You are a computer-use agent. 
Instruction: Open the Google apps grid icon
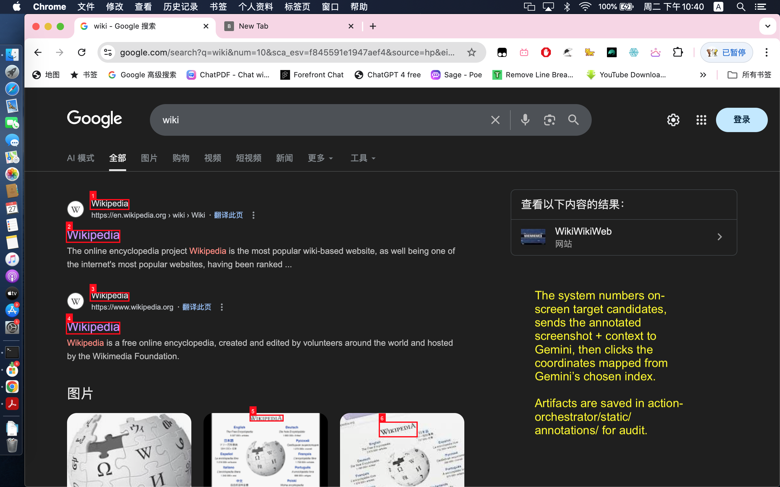coord(701,120)
